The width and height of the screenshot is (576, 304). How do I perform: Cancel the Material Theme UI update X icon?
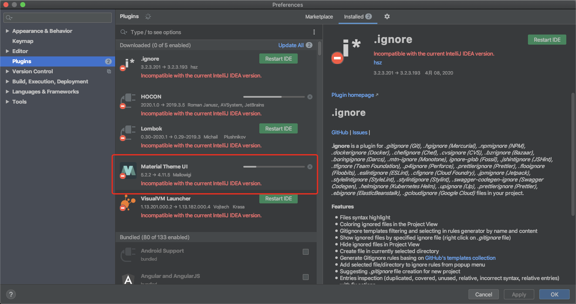[310, 167]
